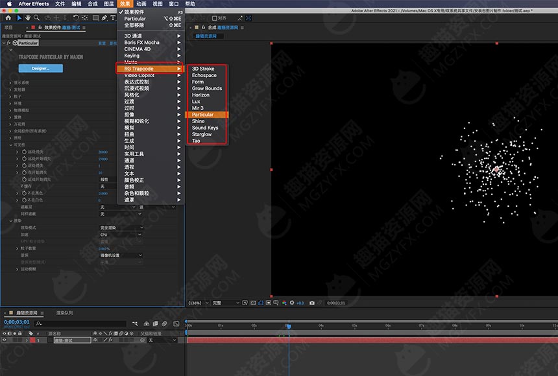Open the Graph Editor icon

(x=176, y=323)
